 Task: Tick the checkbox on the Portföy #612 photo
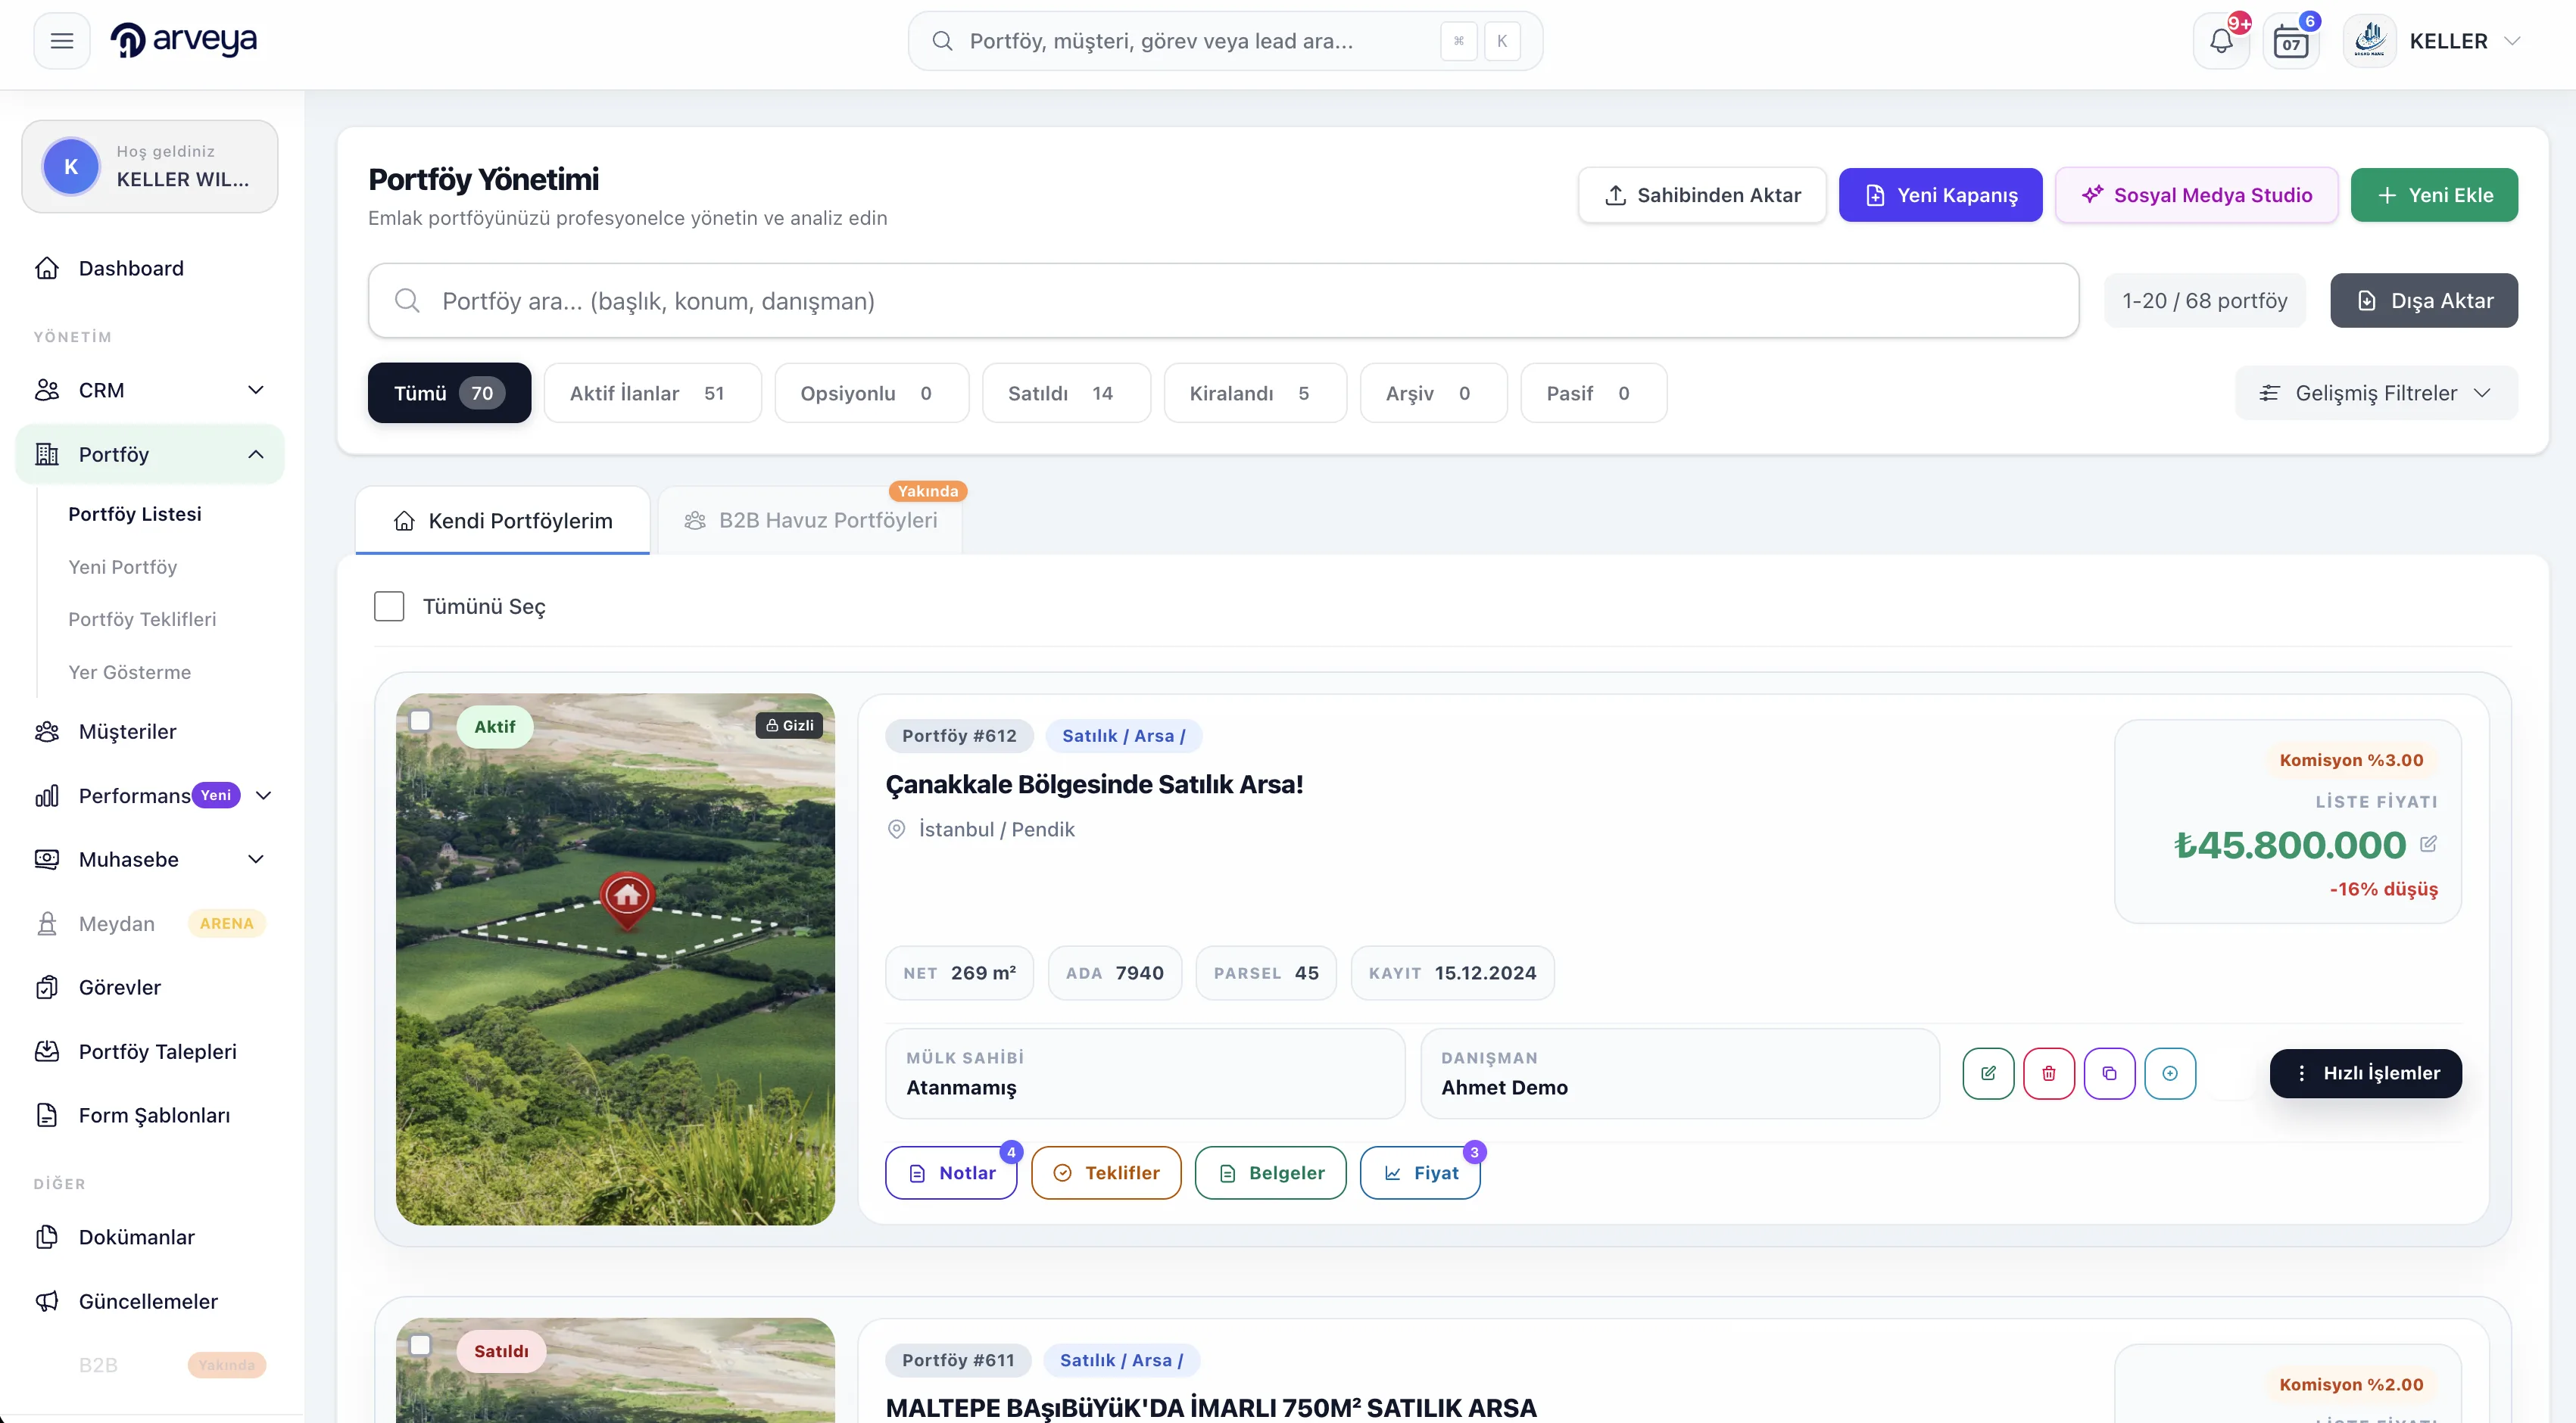420,721
